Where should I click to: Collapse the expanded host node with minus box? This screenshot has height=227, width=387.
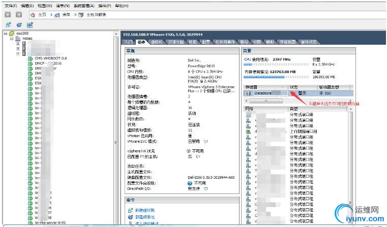pos(18,53)
